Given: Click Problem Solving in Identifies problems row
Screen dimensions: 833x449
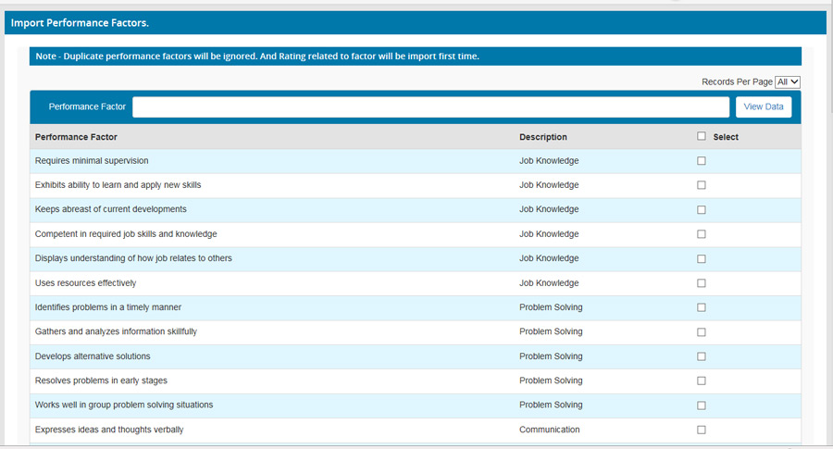Looking at the screenshot, I should pos(551,307).
